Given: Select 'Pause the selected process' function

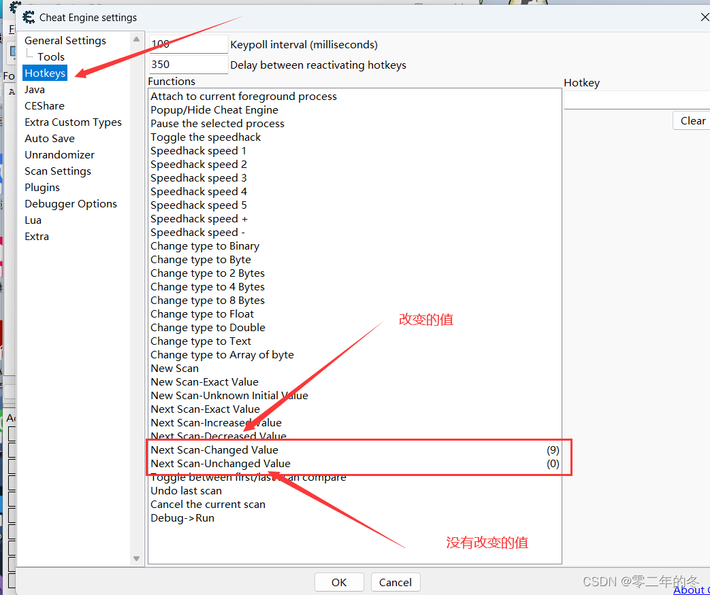Looking at the screenshot, I should coord(355,123).
